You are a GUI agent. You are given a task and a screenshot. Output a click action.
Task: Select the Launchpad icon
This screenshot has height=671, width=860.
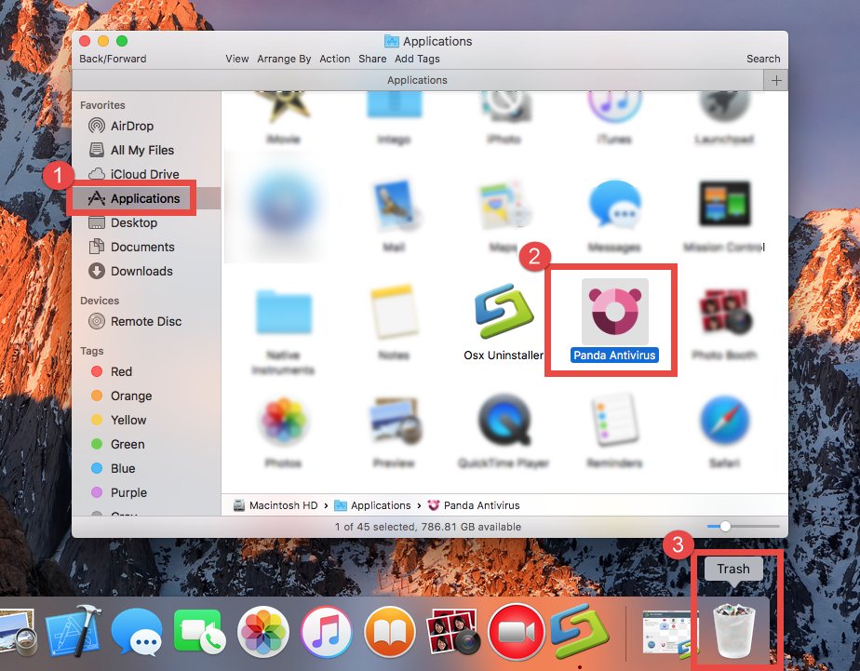click(x=725, y=107)
